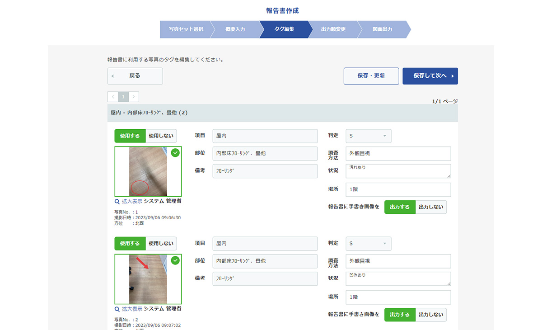
Task: Click 場所 field of photo No. 1
Action: coord(398,190)
